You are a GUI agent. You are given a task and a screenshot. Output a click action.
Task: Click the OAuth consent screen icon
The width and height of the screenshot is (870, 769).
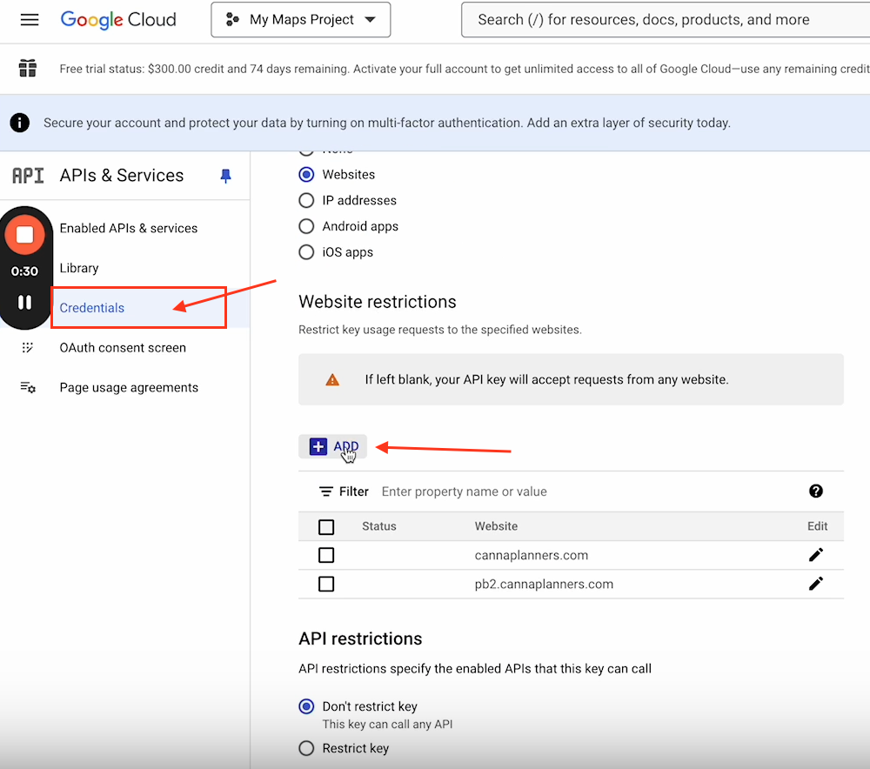28,348
